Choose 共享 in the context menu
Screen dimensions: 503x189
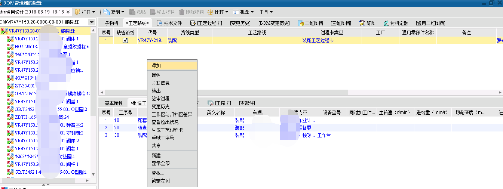click(172, 146)
